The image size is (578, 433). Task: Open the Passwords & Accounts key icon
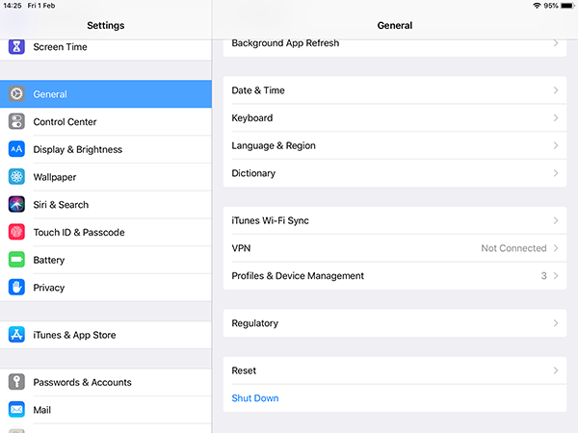click(x=16, y=382)
